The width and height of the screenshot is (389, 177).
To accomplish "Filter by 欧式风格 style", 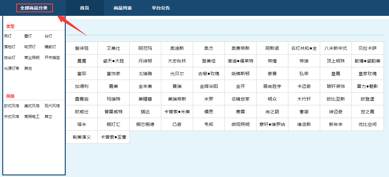I will coord(11,106).
